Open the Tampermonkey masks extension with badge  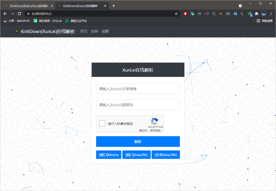pos(250,14)
